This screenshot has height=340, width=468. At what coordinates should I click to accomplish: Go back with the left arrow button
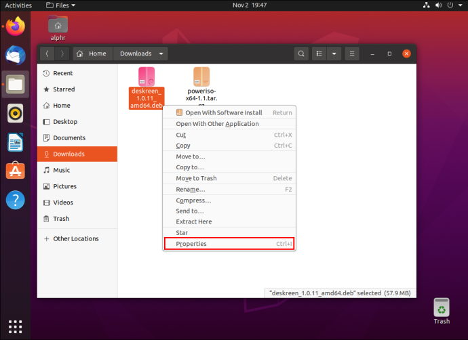(x=47, y=54)
